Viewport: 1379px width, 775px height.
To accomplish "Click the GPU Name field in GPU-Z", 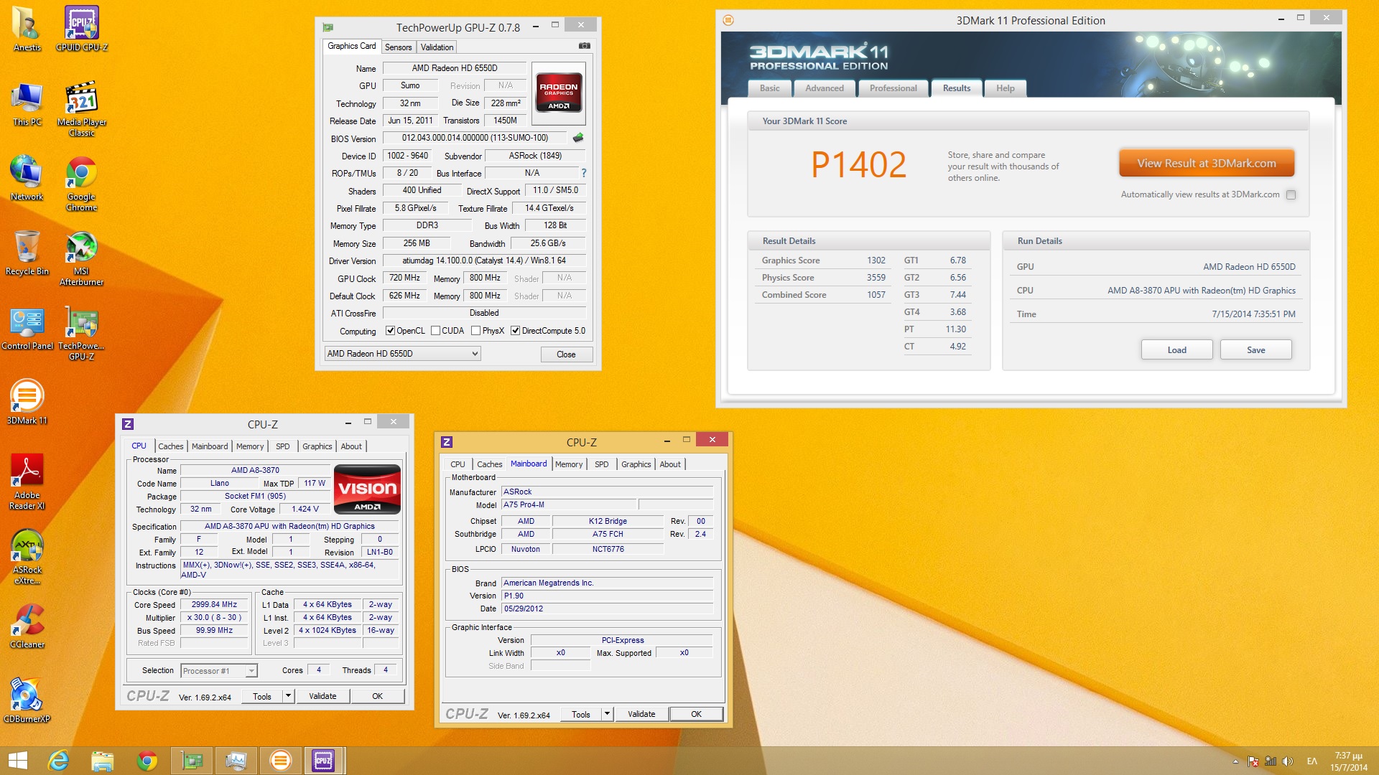I will [455, 68].
